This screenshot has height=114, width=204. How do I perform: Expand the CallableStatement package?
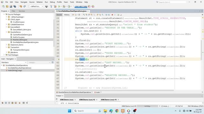point(6,24)
